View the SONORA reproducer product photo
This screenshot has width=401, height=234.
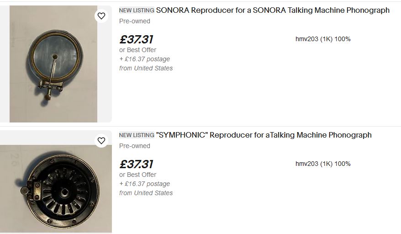pos(54,64)
